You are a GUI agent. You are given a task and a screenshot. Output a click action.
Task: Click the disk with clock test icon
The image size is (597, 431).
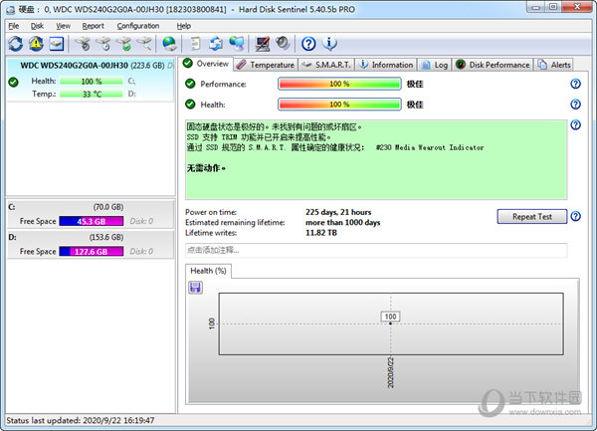click(103, 44)
